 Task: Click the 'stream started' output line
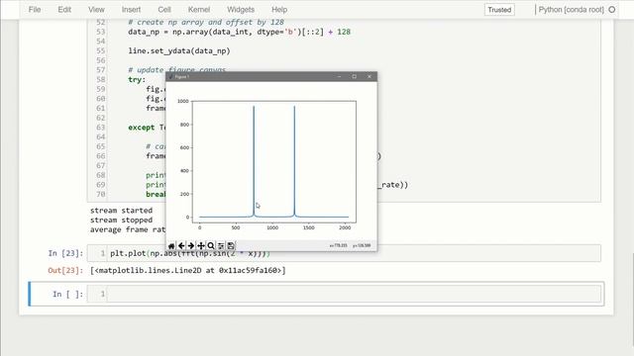(121, 211)
